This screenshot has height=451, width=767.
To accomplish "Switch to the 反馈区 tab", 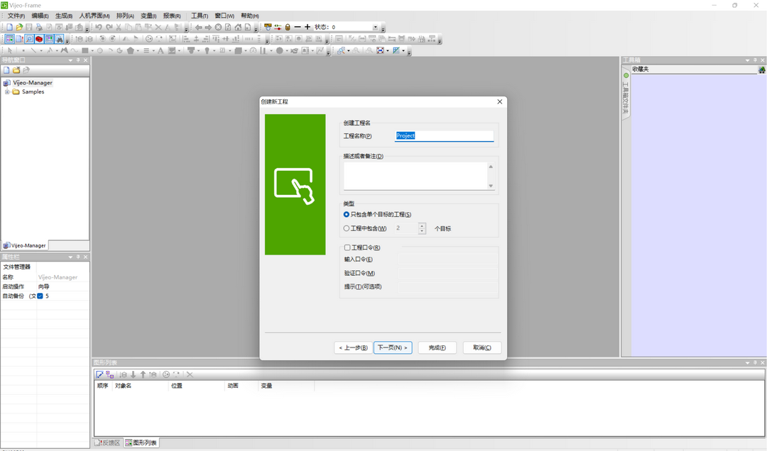I will (109, 442).
